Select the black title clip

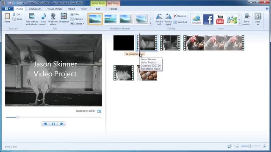[x=124, y=43]
